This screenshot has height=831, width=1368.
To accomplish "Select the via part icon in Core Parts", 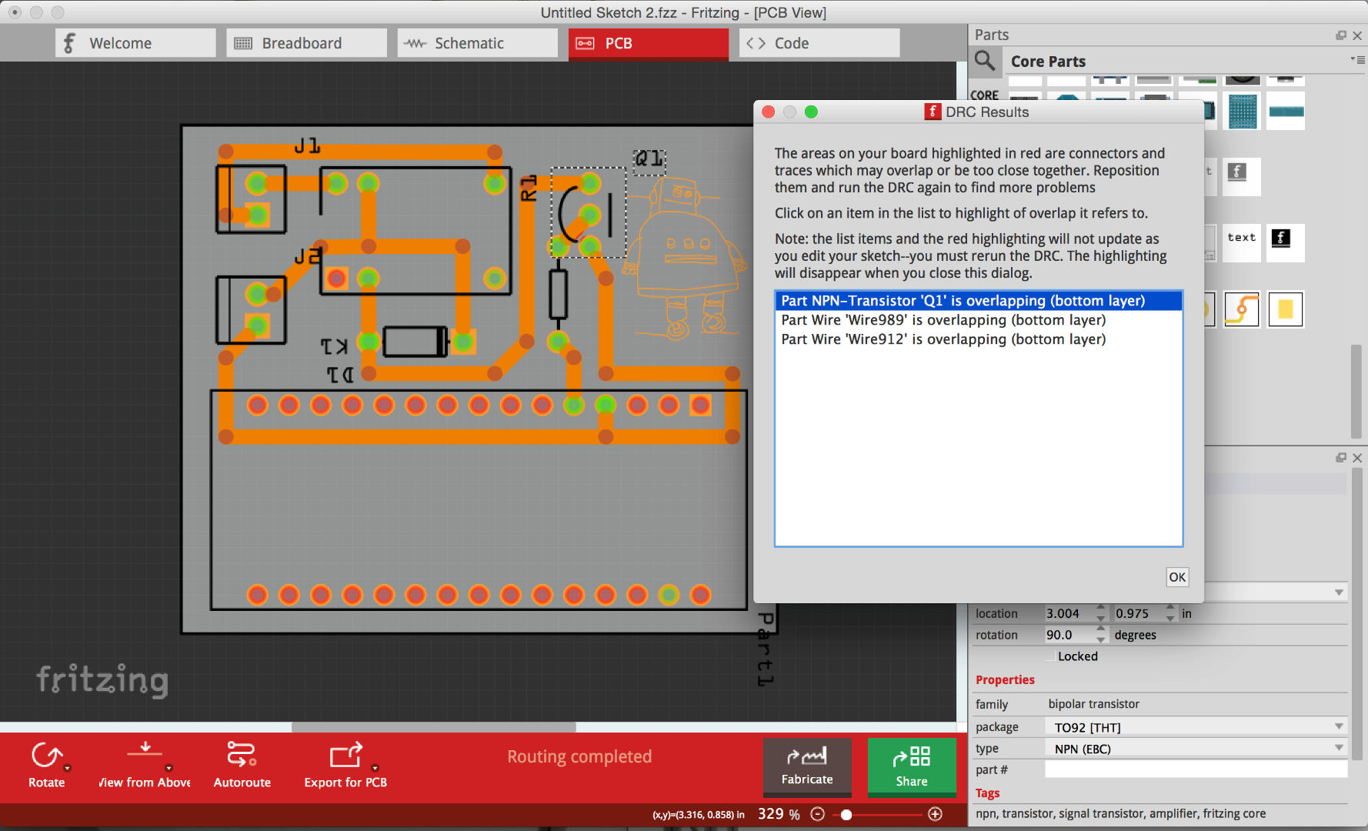I will tap(1241, 309).
